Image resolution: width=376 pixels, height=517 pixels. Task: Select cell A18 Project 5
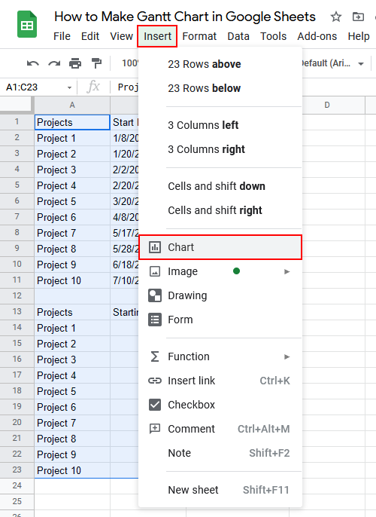coord(72,391)
